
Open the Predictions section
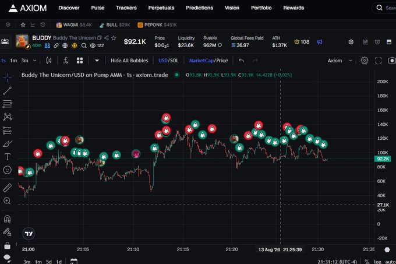(200, 8)
